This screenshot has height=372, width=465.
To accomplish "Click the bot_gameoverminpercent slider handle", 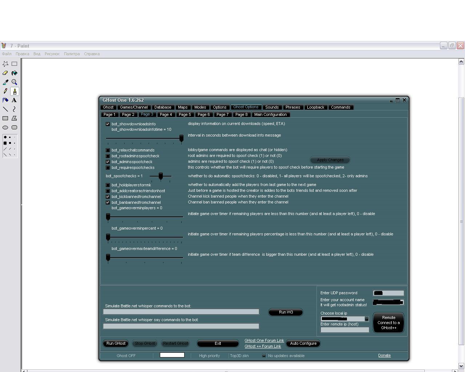I will tap(108, 237).
